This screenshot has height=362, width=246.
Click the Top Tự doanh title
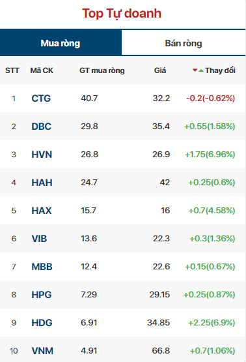122,14
